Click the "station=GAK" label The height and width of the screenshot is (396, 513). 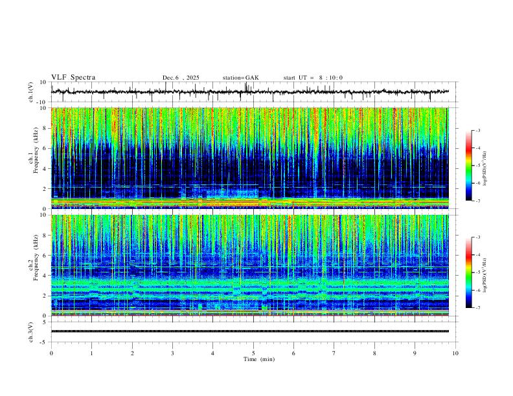(240, 78)
